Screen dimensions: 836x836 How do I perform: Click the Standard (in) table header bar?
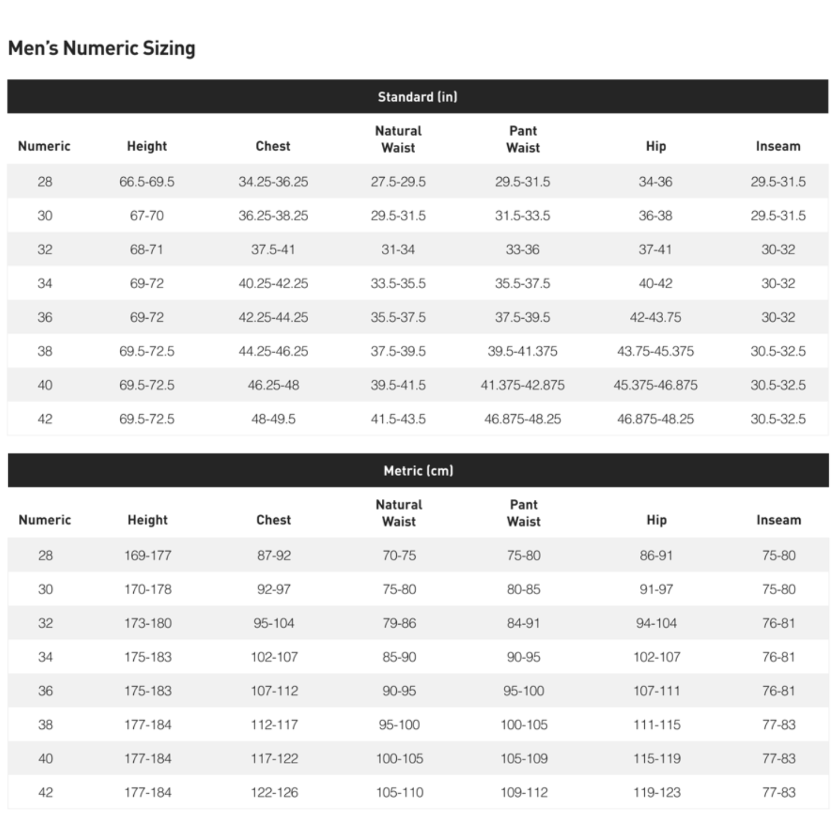click(x=417, y=96)
